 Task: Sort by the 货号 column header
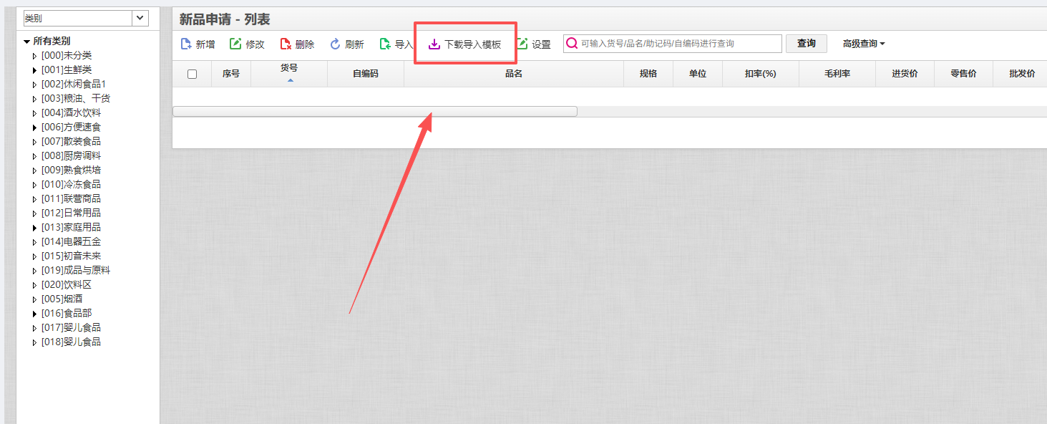click(289, 68)
